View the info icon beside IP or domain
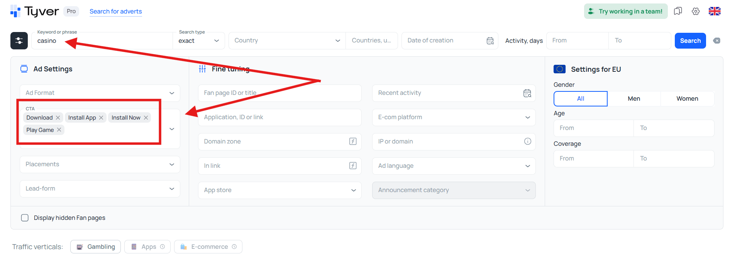Image resolution: width=730 pixels, height=265 pixels. [x=528, y=141]
